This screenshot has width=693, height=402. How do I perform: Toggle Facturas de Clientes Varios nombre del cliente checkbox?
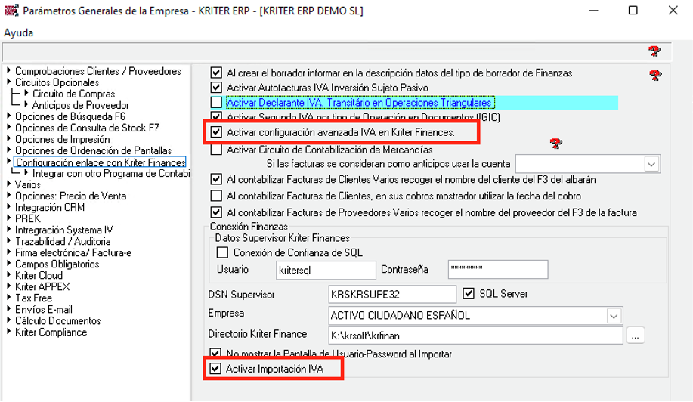tap(216, 179)
